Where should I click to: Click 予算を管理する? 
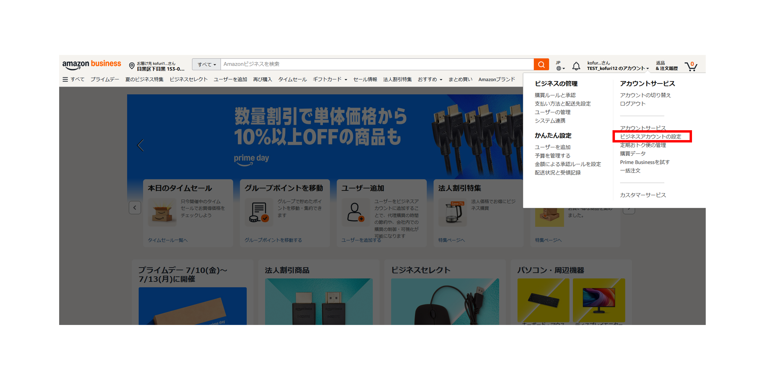point(552,155)
